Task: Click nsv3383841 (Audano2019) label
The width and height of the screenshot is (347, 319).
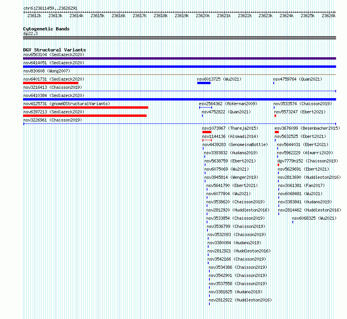Action: [305, 202]
